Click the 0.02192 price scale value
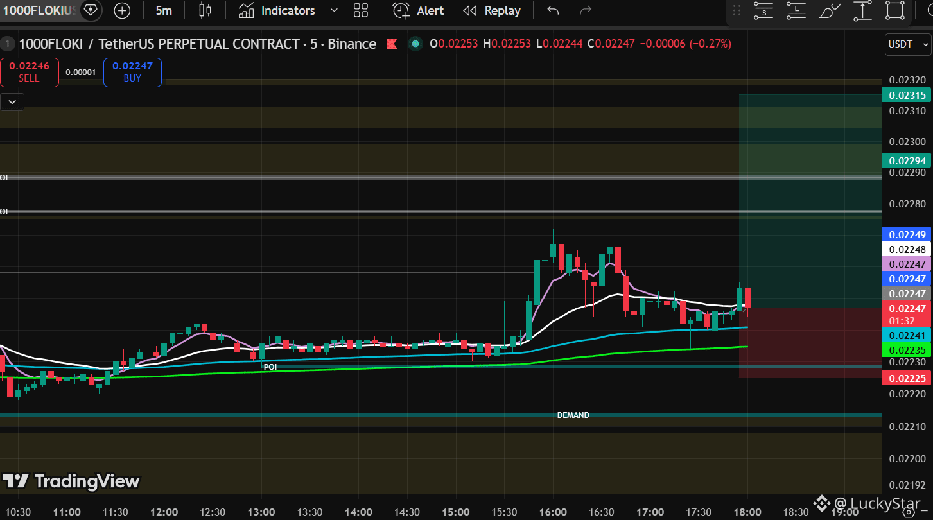 907,485
